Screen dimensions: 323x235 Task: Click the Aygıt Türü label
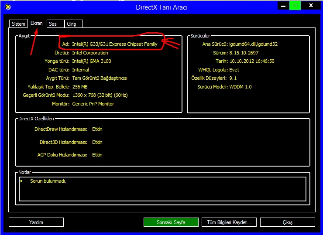coord(58,78)
